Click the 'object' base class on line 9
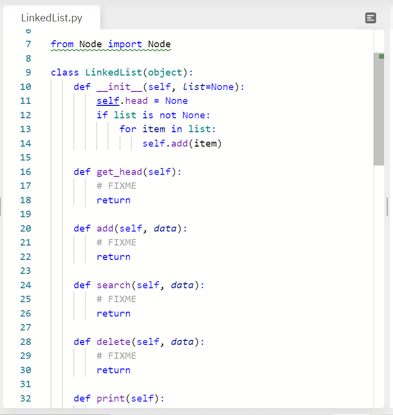 (165, 72)
